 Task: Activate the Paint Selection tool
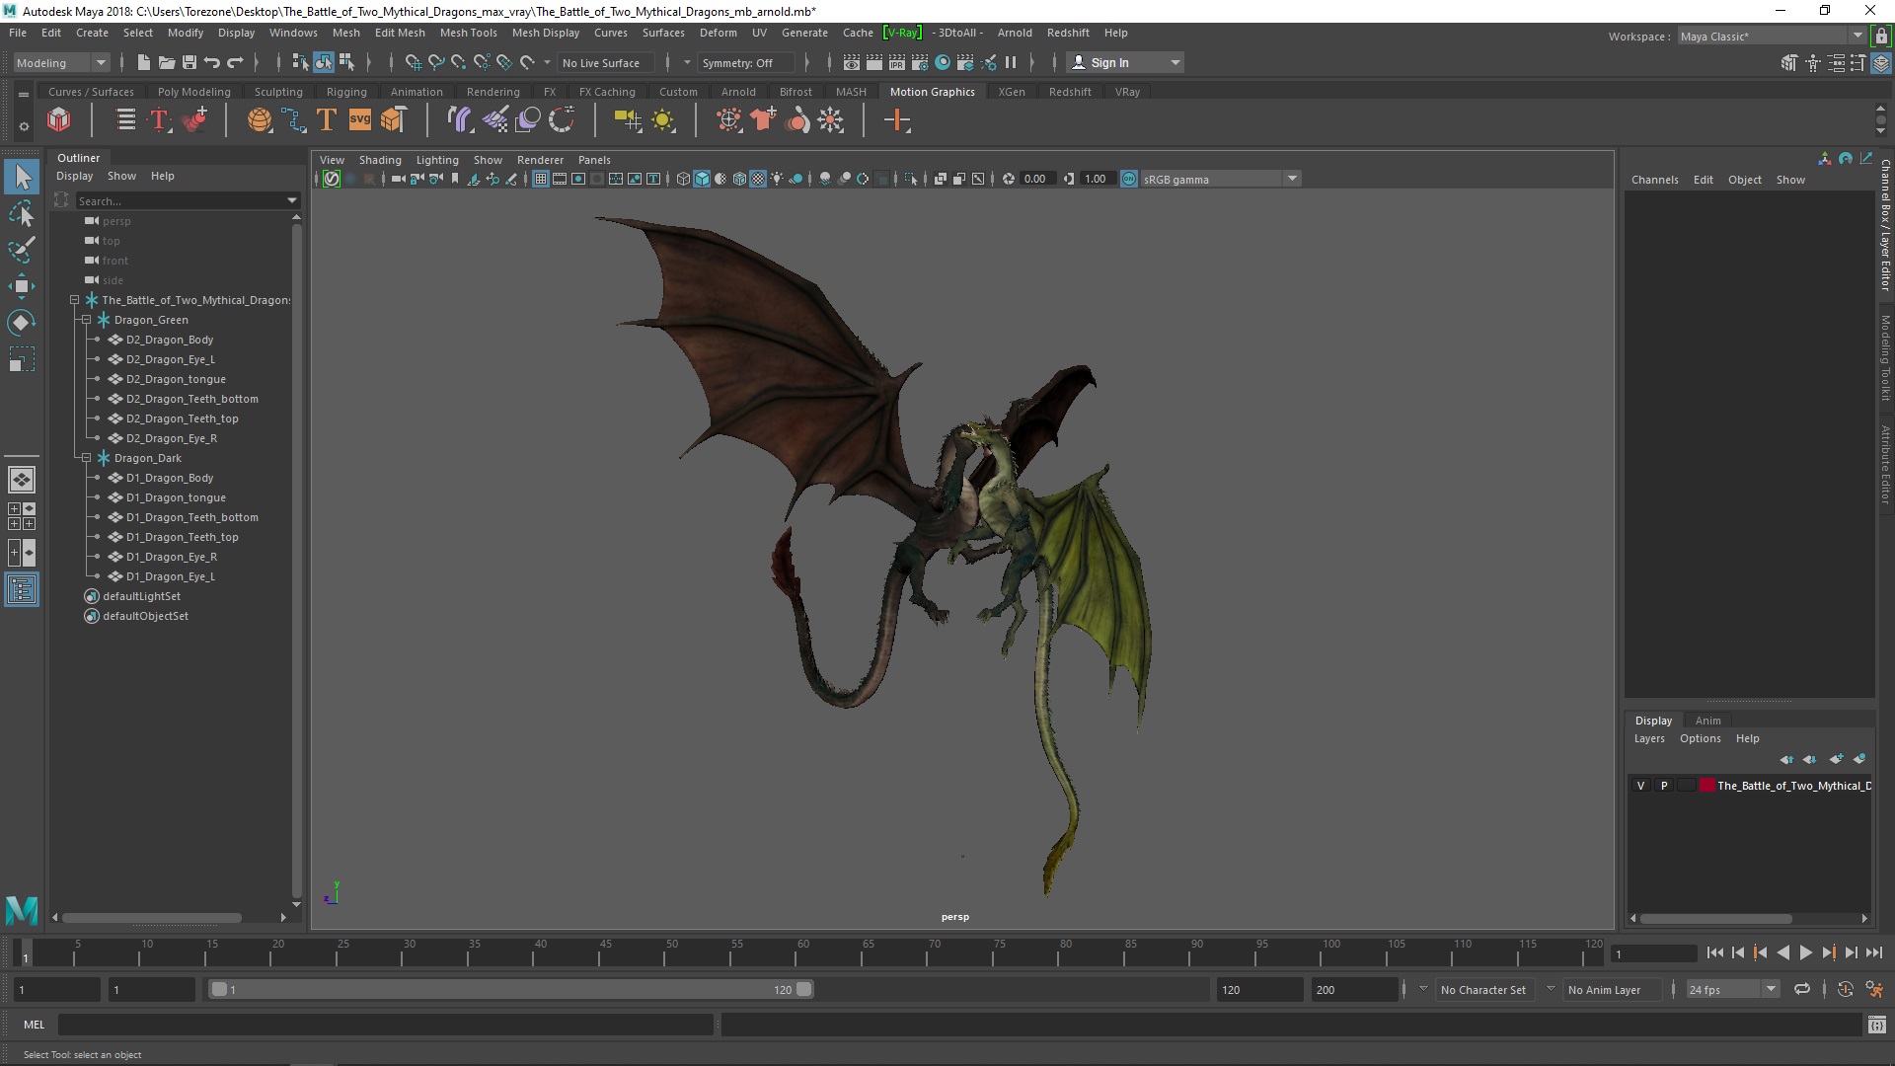[22, 249]
